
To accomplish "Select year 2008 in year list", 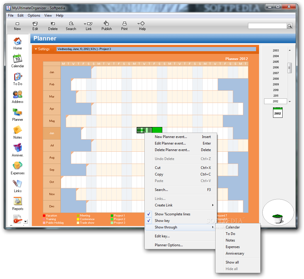I will click(276, 79).
